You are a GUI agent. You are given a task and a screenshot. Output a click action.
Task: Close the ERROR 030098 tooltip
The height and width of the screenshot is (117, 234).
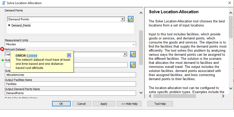(69, 55)
